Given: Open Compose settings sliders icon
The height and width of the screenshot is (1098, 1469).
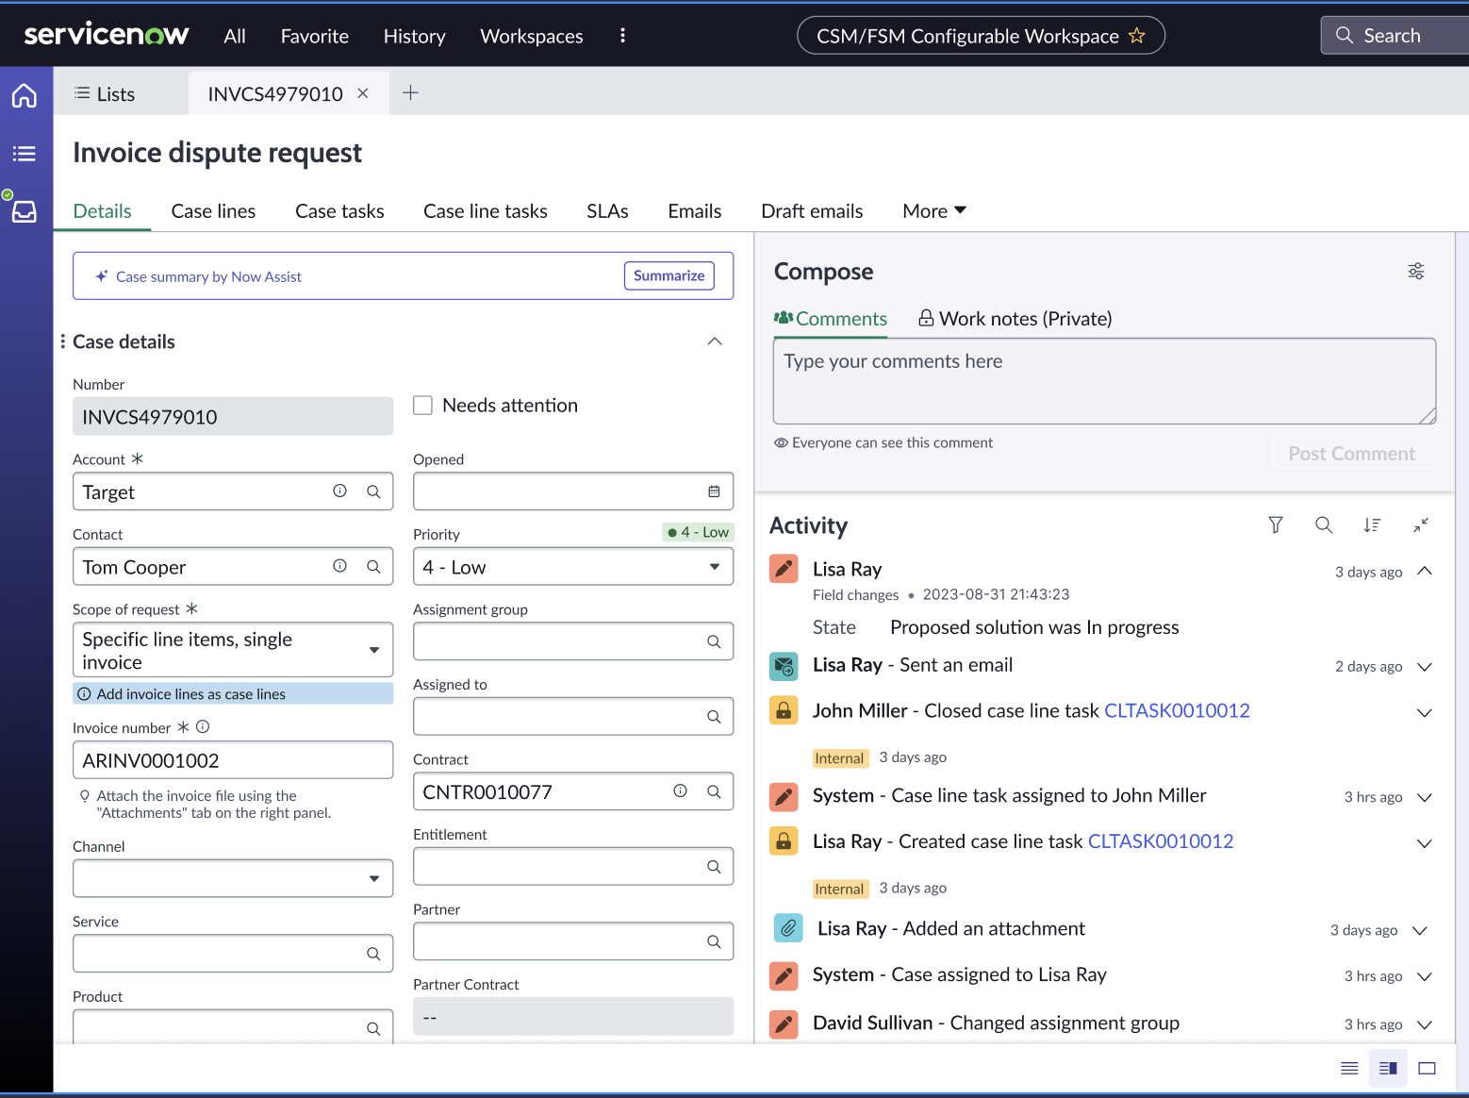Looking at the screenshot, I should click(x=1416, y=272).
